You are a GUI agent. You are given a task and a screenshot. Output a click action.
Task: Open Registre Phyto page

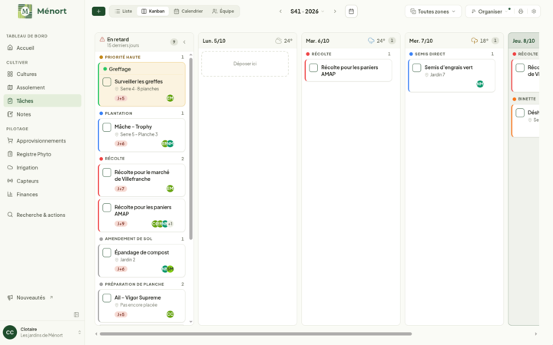pos(42,154)
